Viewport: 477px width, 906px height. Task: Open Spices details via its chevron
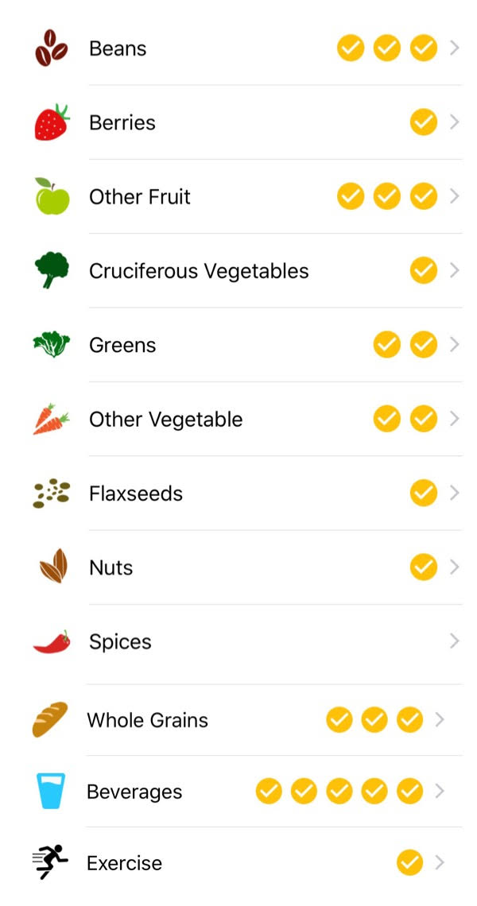coord(455,641)
